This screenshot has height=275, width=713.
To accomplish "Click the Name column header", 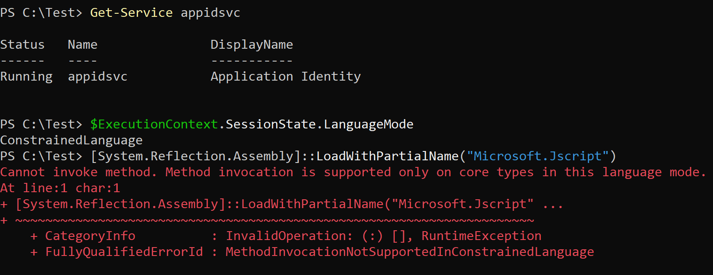I will tap(82, 45).
